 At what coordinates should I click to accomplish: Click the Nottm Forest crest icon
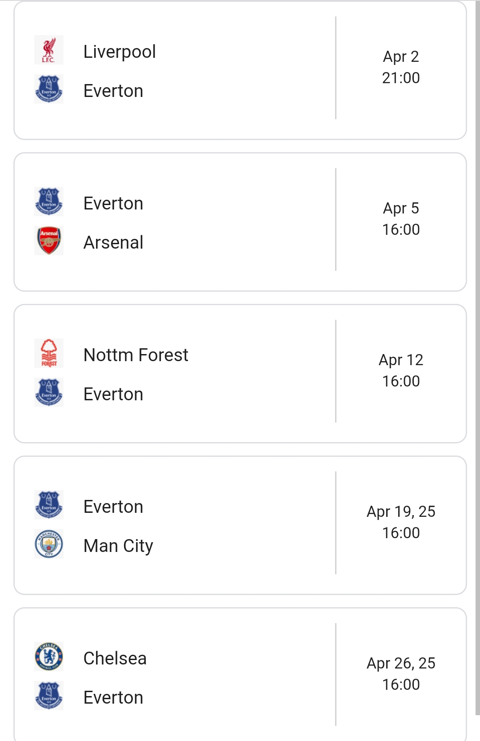pyautogui.click(x=49, y=353)
